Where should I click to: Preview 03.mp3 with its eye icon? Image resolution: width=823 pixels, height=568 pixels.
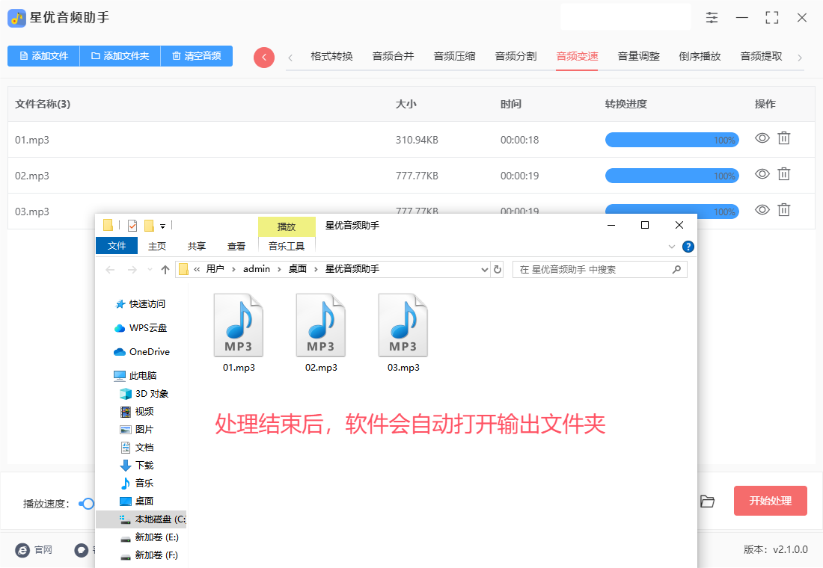tap(762, 210)
